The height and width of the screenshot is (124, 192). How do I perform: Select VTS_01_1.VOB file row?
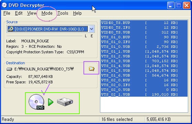144,51
